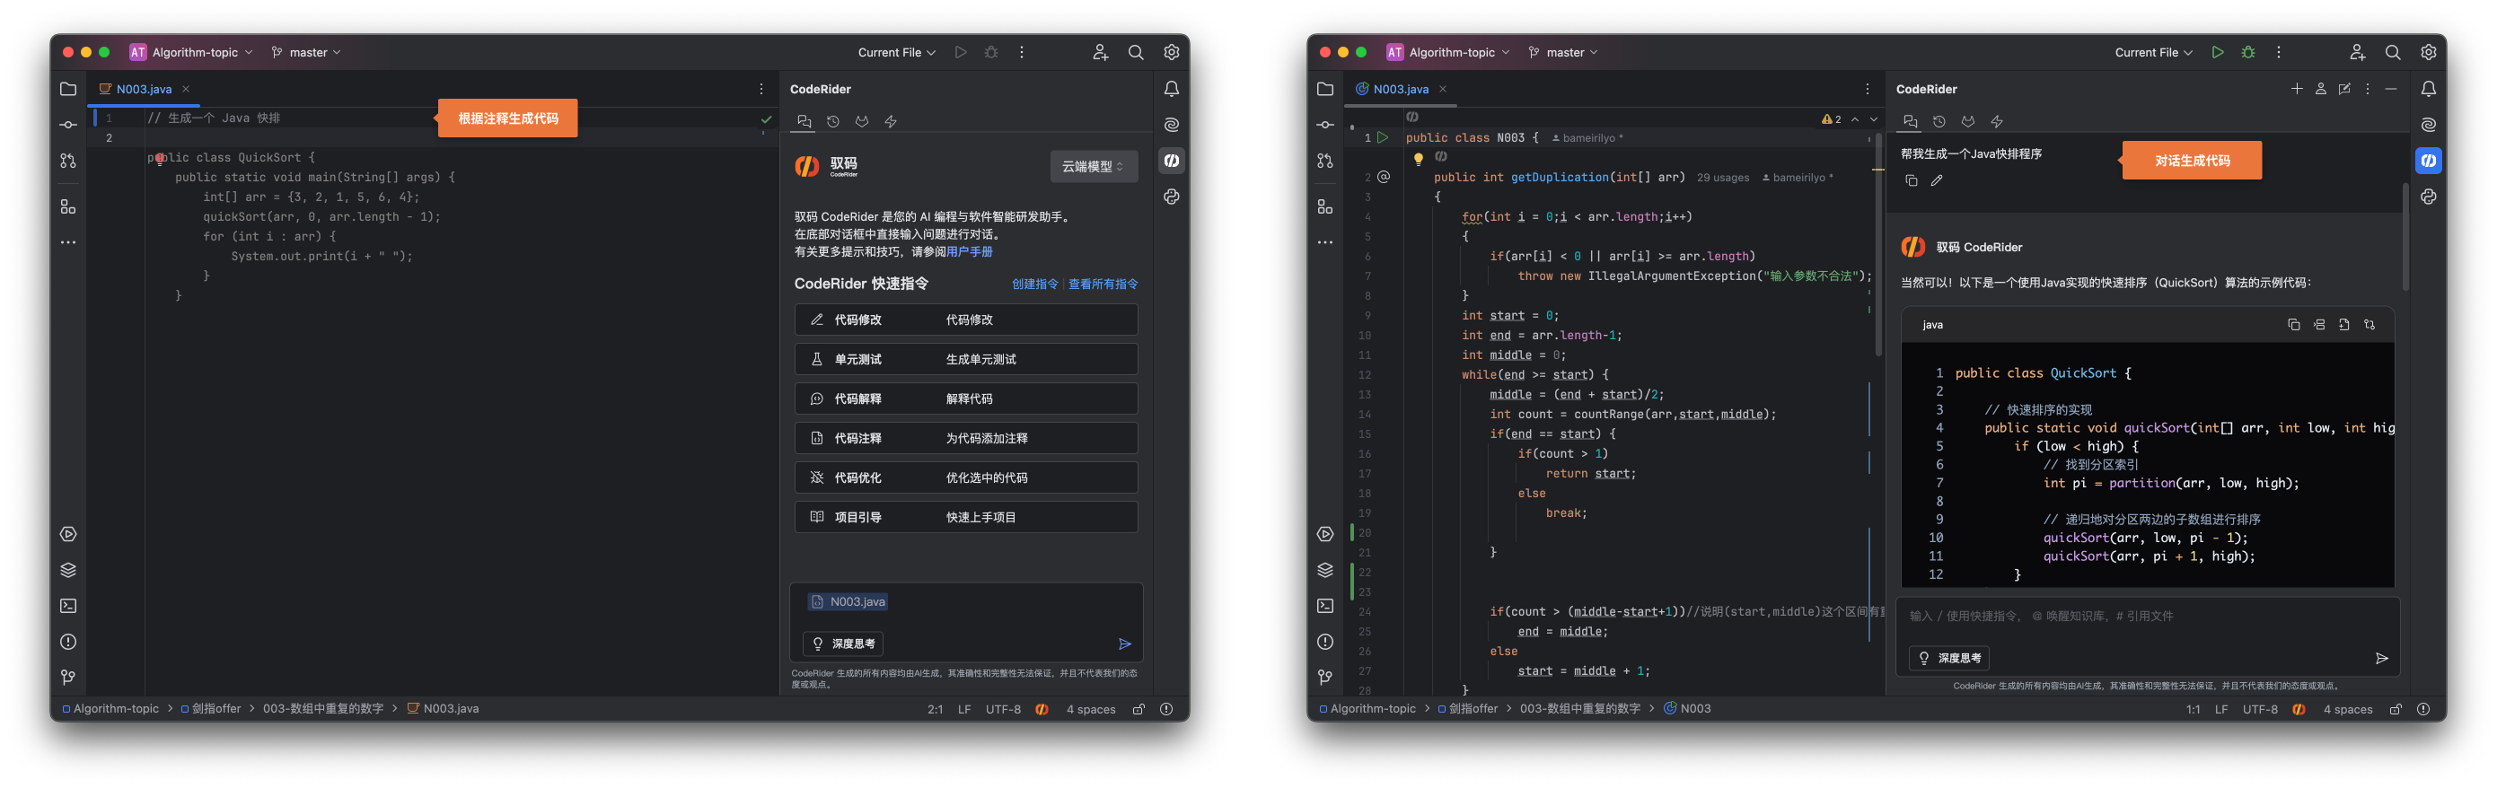Switch to the history tab in left CodeRider panel
This screenshot has width=2497, height=788.
point(832,121)
